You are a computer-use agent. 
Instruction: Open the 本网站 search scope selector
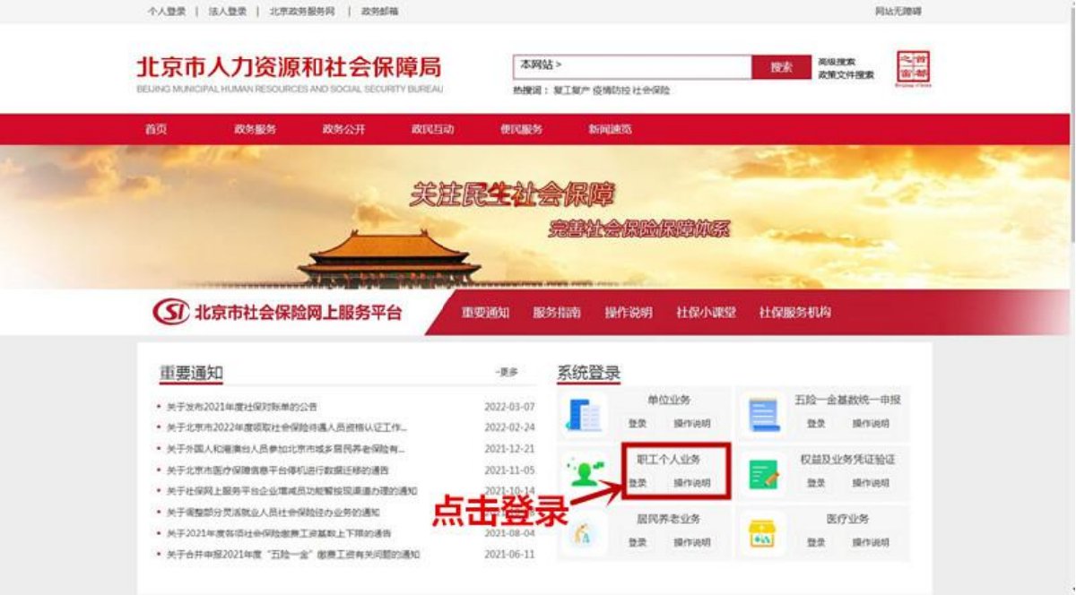click(541, 65)
